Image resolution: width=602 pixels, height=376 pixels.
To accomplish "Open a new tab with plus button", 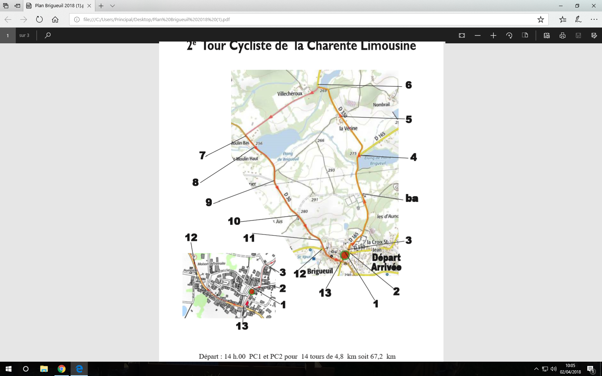I will (101, 6).
